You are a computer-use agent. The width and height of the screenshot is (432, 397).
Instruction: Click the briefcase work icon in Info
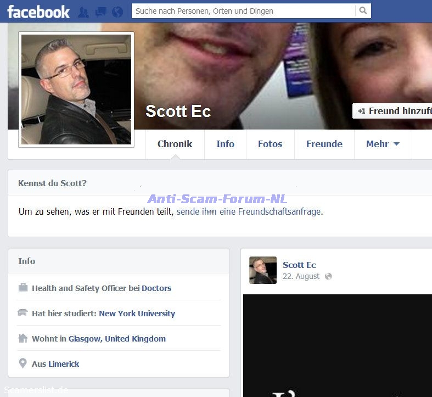tap(23, 288)
